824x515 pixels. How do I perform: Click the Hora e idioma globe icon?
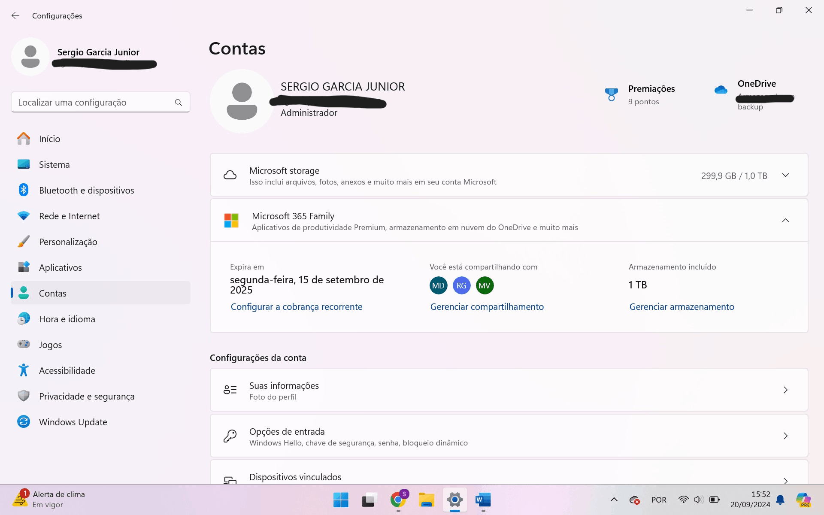pos(24,319)
